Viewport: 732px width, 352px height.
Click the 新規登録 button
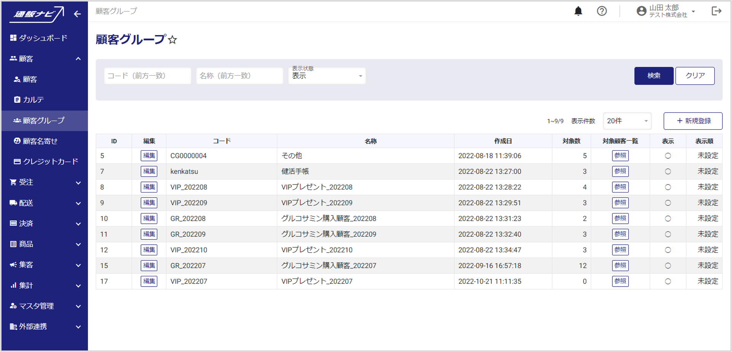coord(693,121)
